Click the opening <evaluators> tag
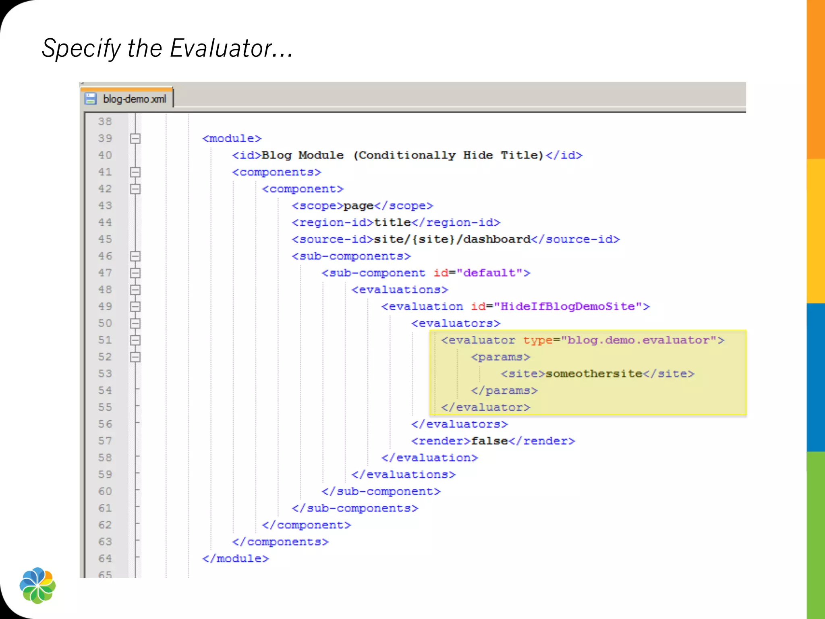Image resolution: width=825 pixels, height=619 pixels. pos(456,324)
